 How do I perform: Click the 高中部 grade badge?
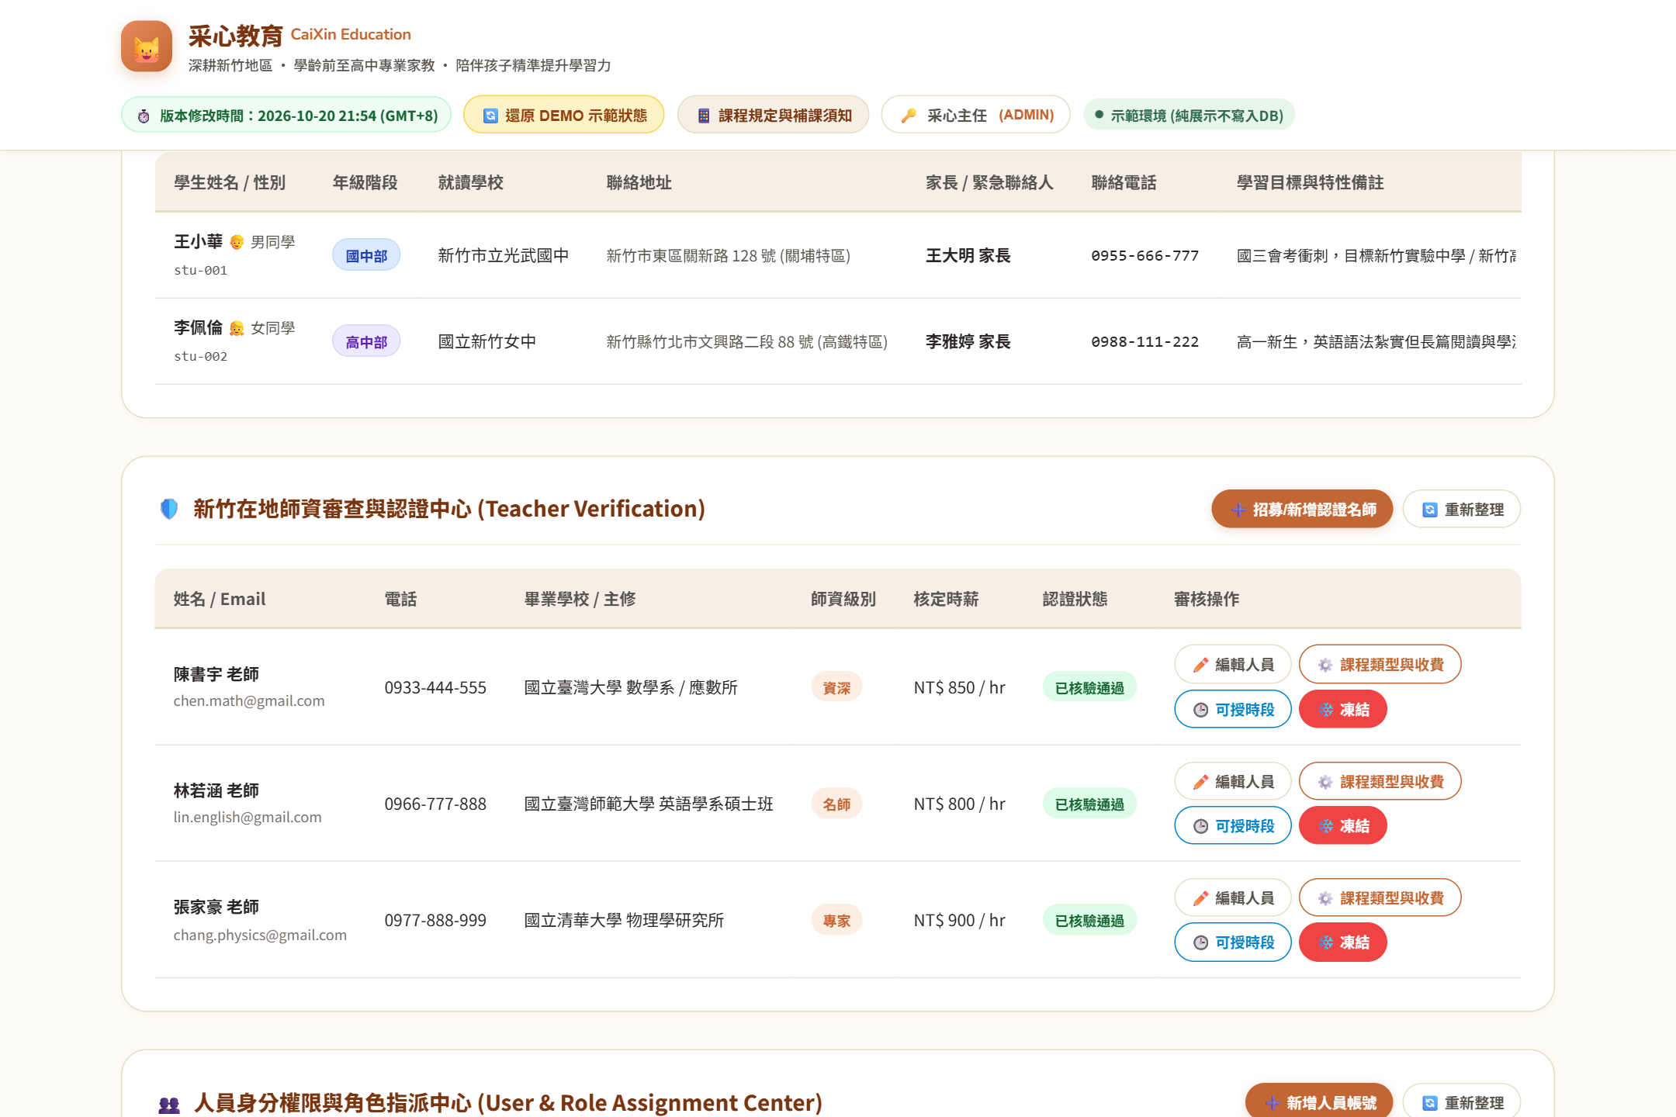point(366,341)
